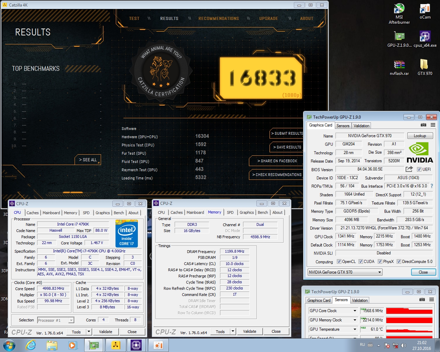Click the bus interface question mark
The width and height of the screenshot is (440, 352).
pos(432,186)
